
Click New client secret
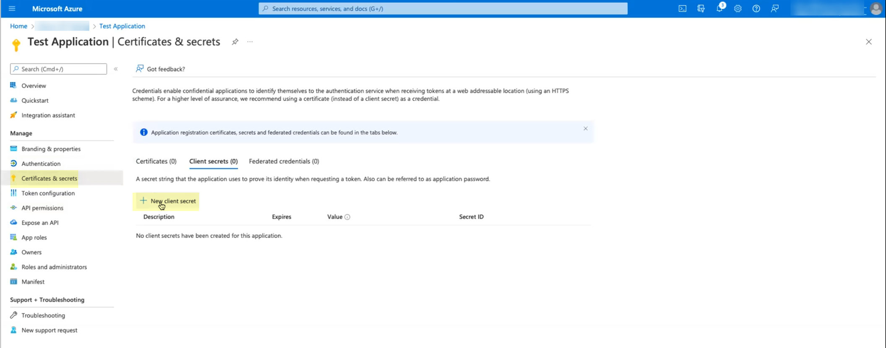pos(167,201)
